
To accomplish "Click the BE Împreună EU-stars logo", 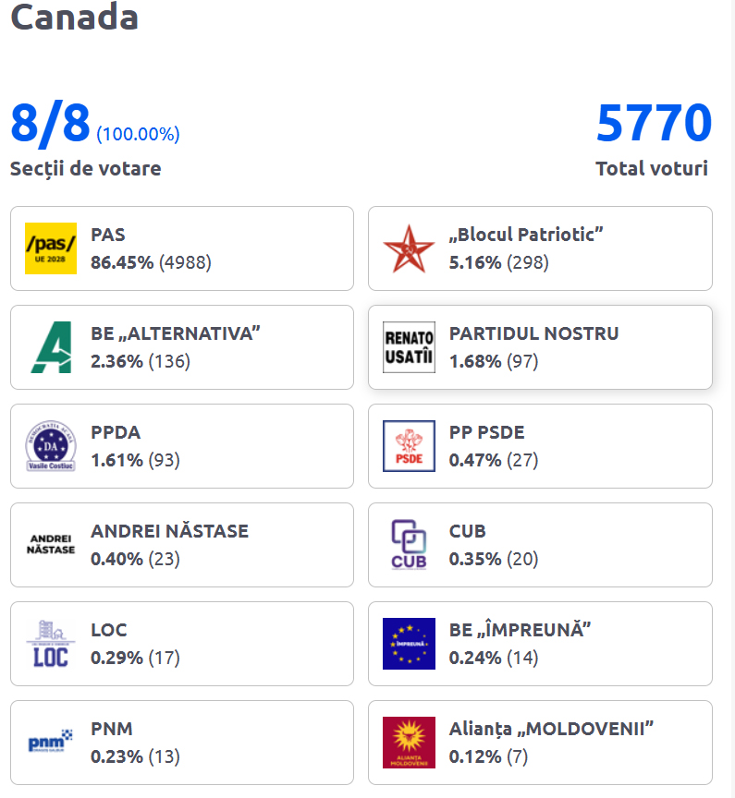I will pyautogui.click(x=409, y=644).
